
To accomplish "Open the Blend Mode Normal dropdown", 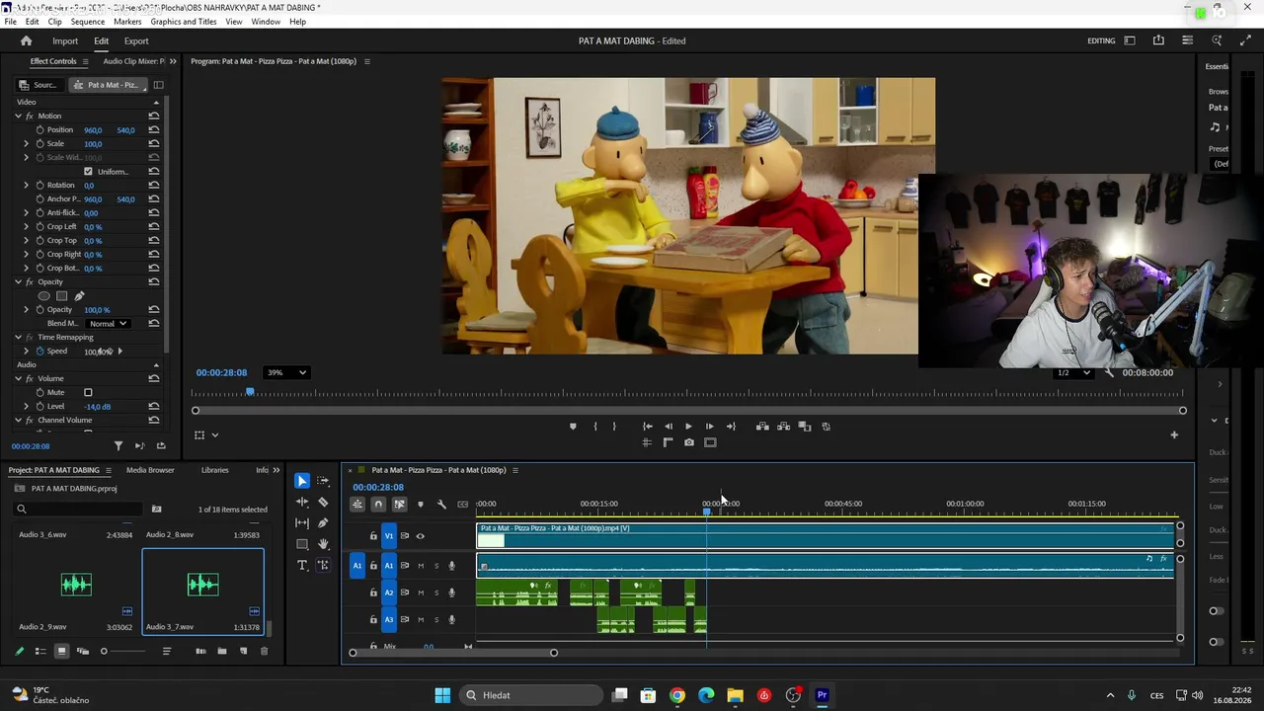I will [109, 324].
